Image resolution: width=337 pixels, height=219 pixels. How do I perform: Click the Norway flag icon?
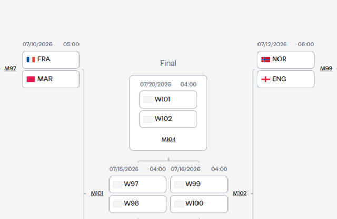pos(265,59)
